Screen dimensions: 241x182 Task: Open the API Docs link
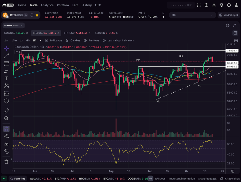(160, 178)
